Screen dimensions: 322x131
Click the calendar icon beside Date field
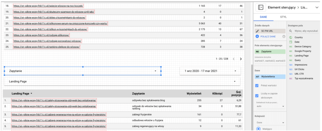tap(291, 42)
